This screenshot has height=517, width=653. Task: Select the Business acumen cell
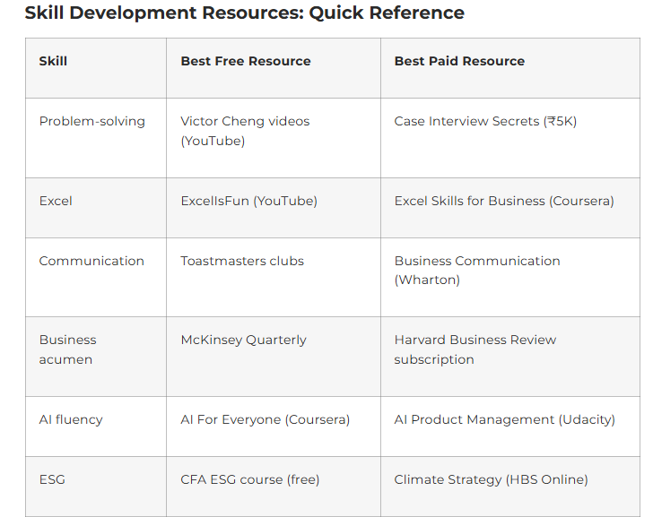pos(67,349)
